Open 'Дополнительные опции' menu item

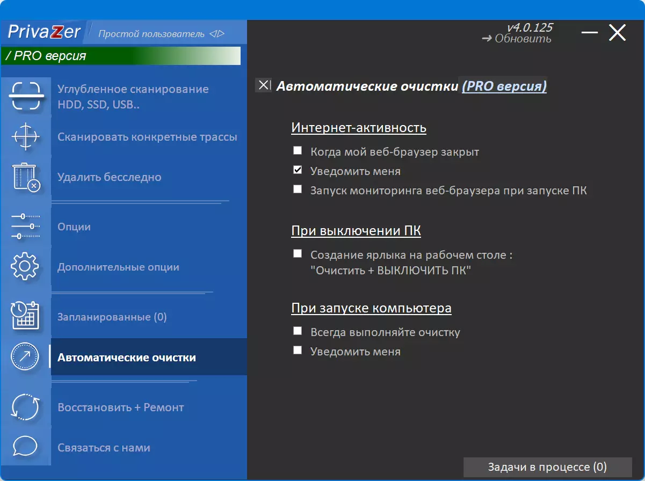pos(118,267)
